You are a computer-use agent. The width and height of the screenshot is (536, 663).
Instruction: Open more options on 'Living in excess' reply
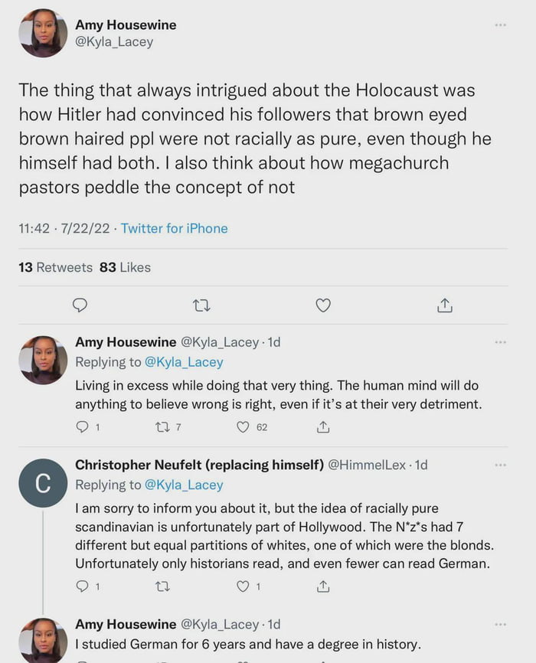(x=500, y=342)
